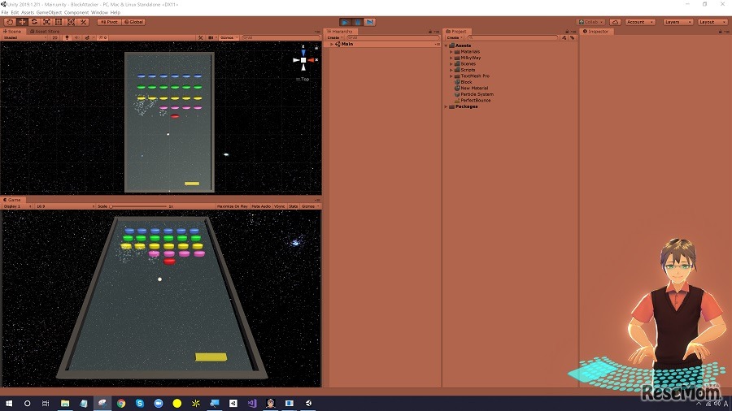Screen dimensions: 732x411
Task: Open the Layers dropdown
Action: (x=678, y=22)
